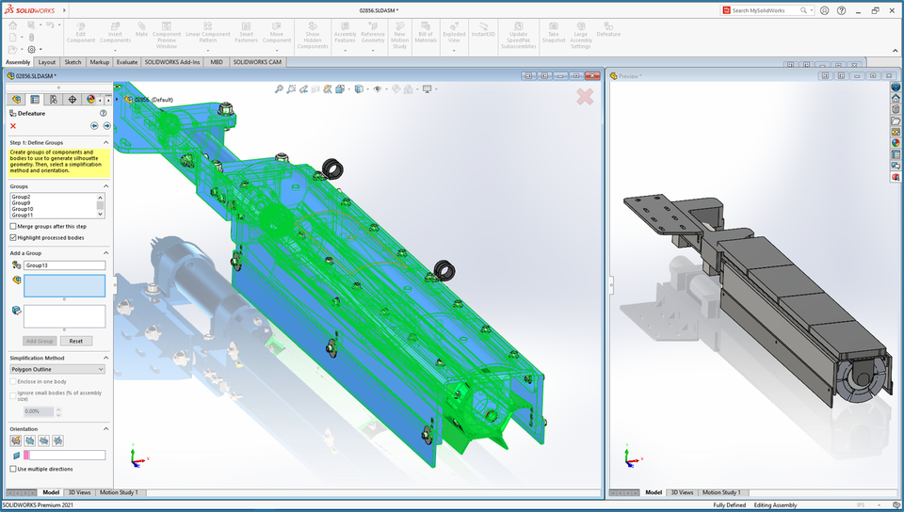
Task: Collapse the Orientation section
Action: [x=106, y=428]
